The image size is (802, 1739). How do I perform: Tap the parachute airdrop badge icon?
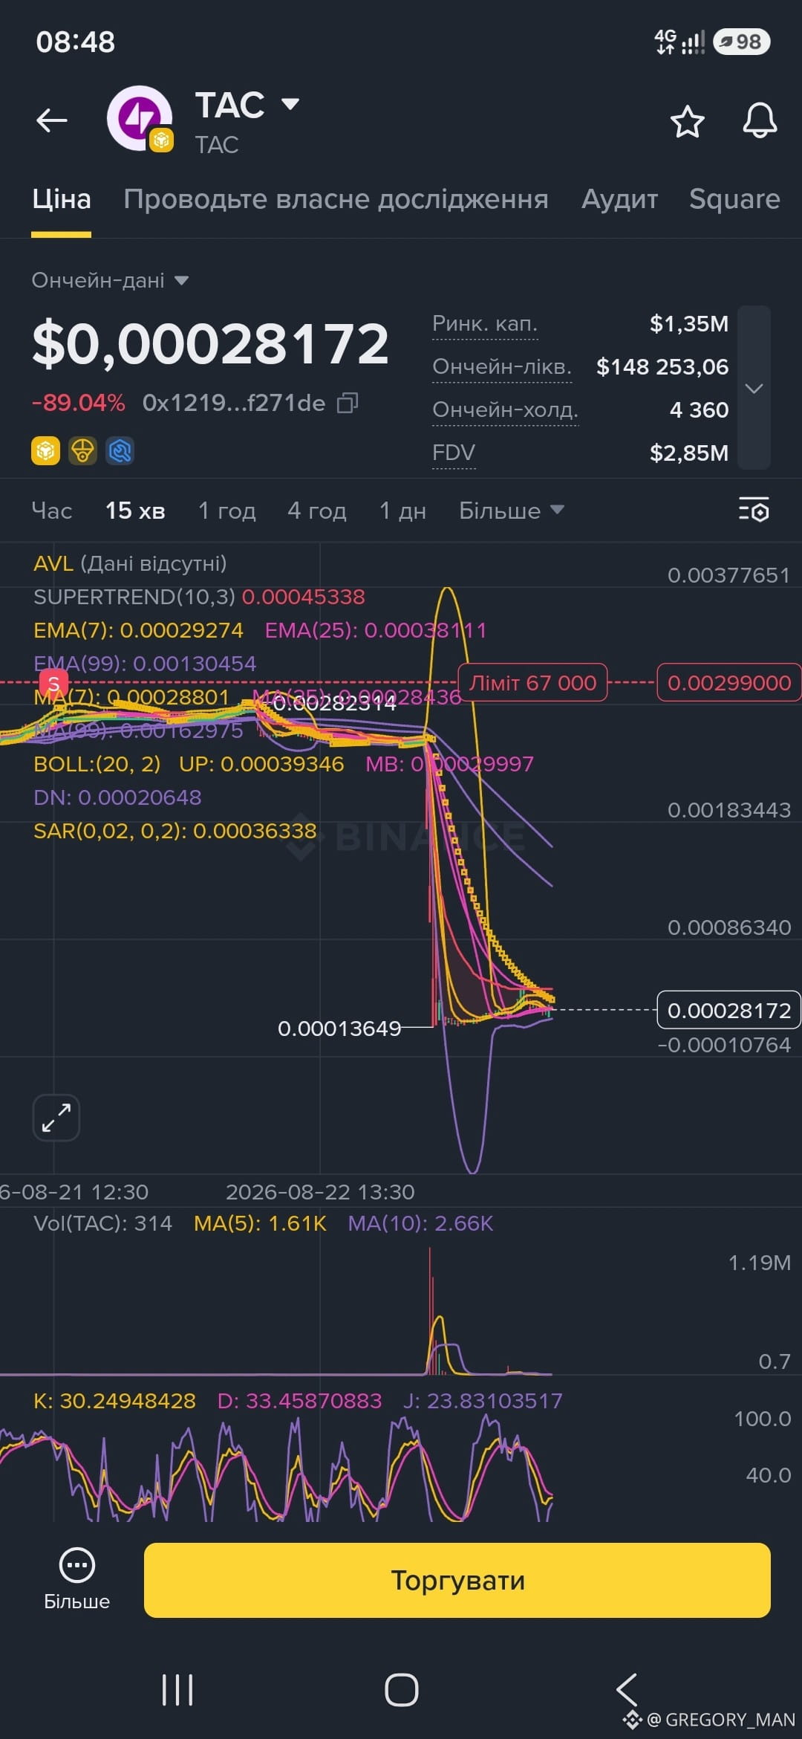[82, 450]
